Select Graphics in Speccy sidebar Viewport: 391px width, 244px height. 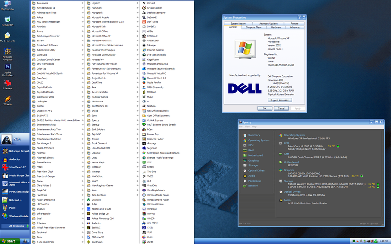click(x=253, y=161)
